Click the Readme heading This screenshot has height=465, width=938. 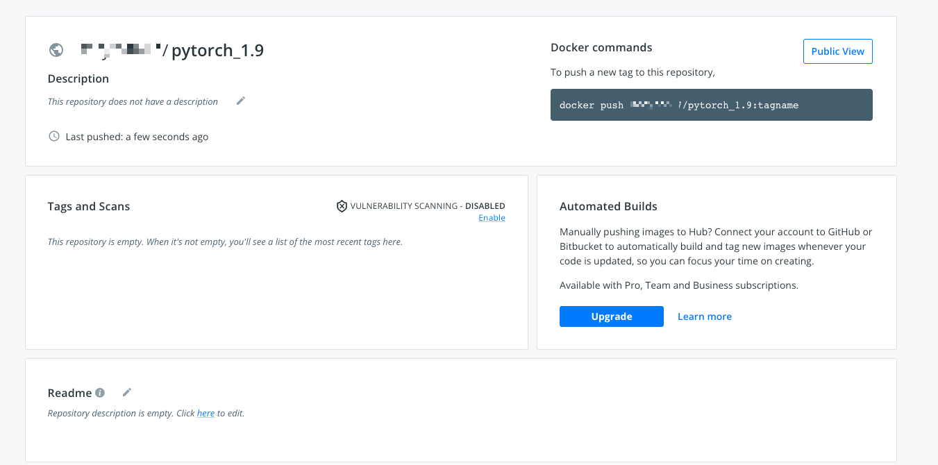pos(69,393)
